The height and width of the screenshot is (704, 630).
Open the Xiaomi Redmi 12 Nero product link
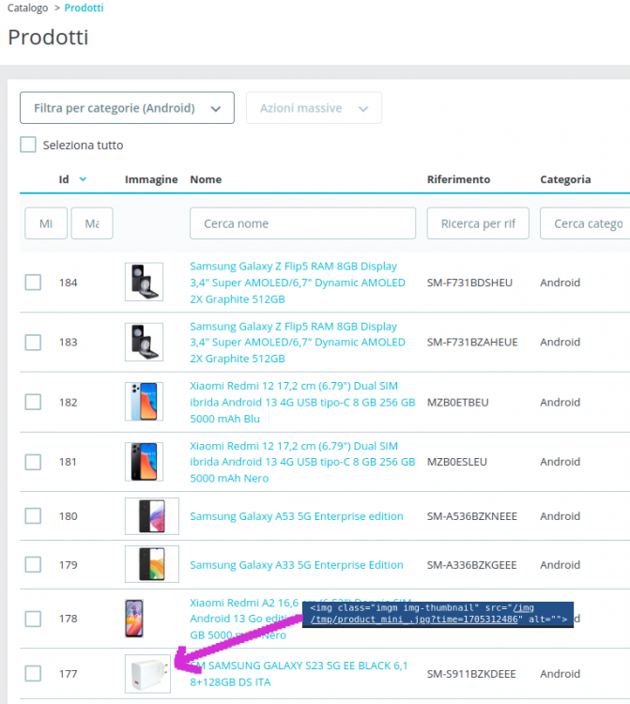tap(302, 462)
